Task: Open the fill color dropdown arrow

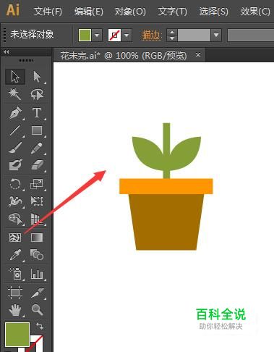Action: (x=97, y=35)
